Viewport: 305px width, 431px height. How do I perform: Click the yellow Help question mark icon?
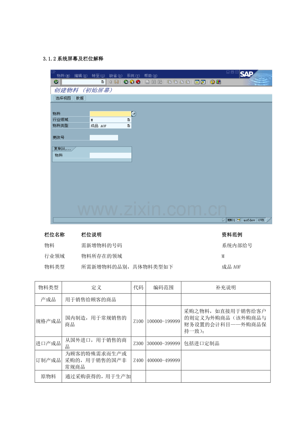point(213,82)
